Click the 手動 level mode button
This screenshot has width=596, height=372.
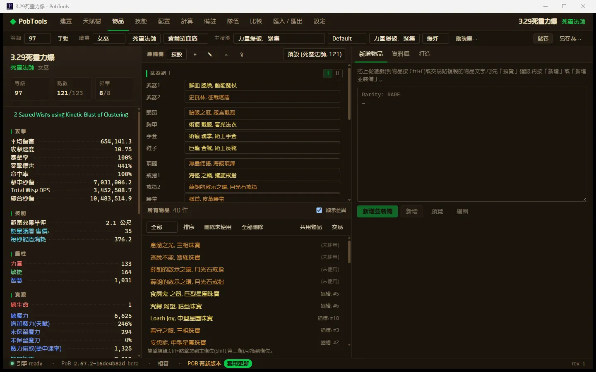(x=63, y=38)
